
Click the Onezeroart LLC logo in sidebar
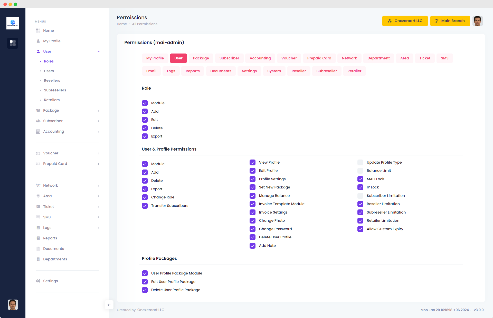(13, 23)
